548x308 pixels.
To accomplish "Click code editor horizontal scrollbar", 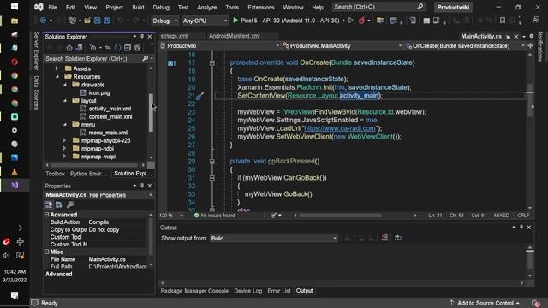I will pos(340,216).
